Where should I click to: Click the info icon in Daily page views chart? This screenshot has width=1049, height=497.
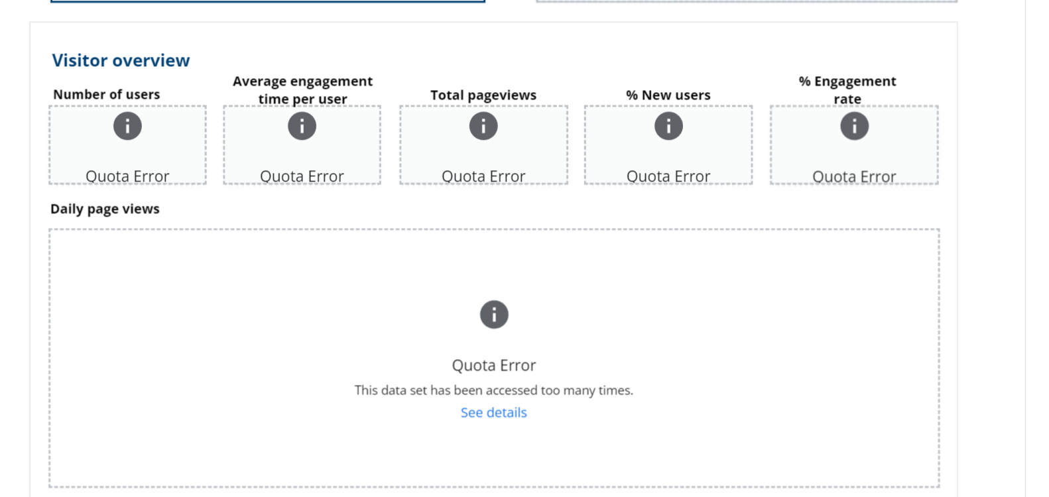pos(494,315)
